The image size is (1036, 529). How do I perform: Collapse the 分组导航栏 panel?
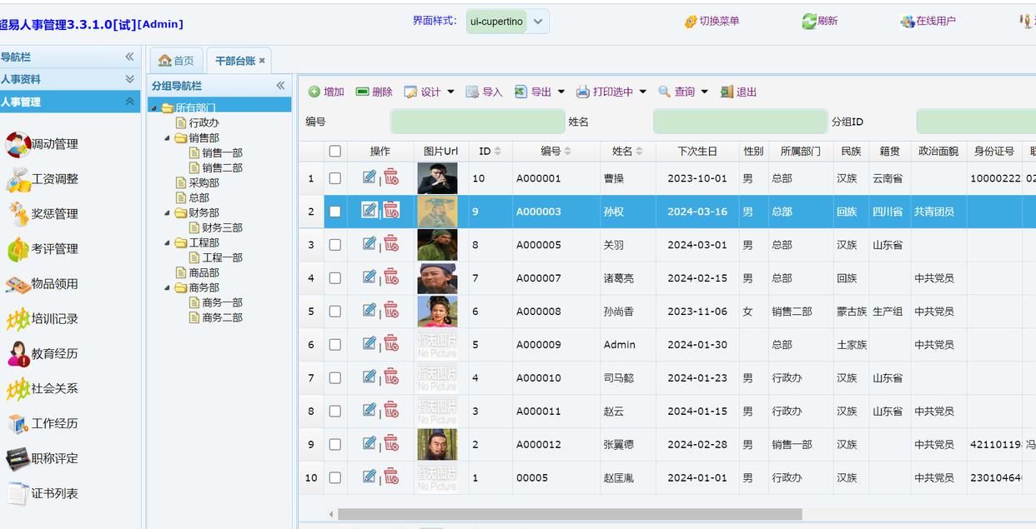tap(281, 86)
